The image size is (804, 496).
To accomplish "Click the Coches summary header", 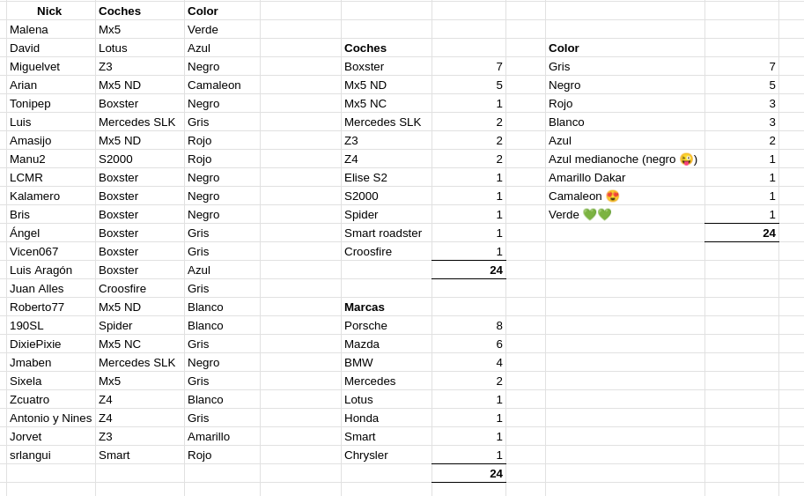I will tap(387, 48).
